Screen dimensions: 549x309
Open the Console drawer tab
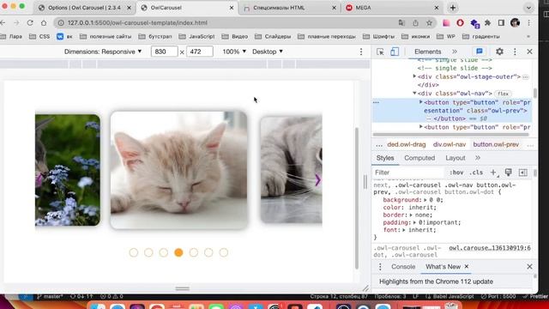[403, 267]
